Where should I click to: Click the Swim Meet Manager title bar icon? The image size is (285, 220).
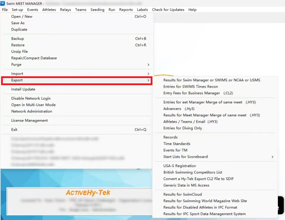(x=3, y=4)
